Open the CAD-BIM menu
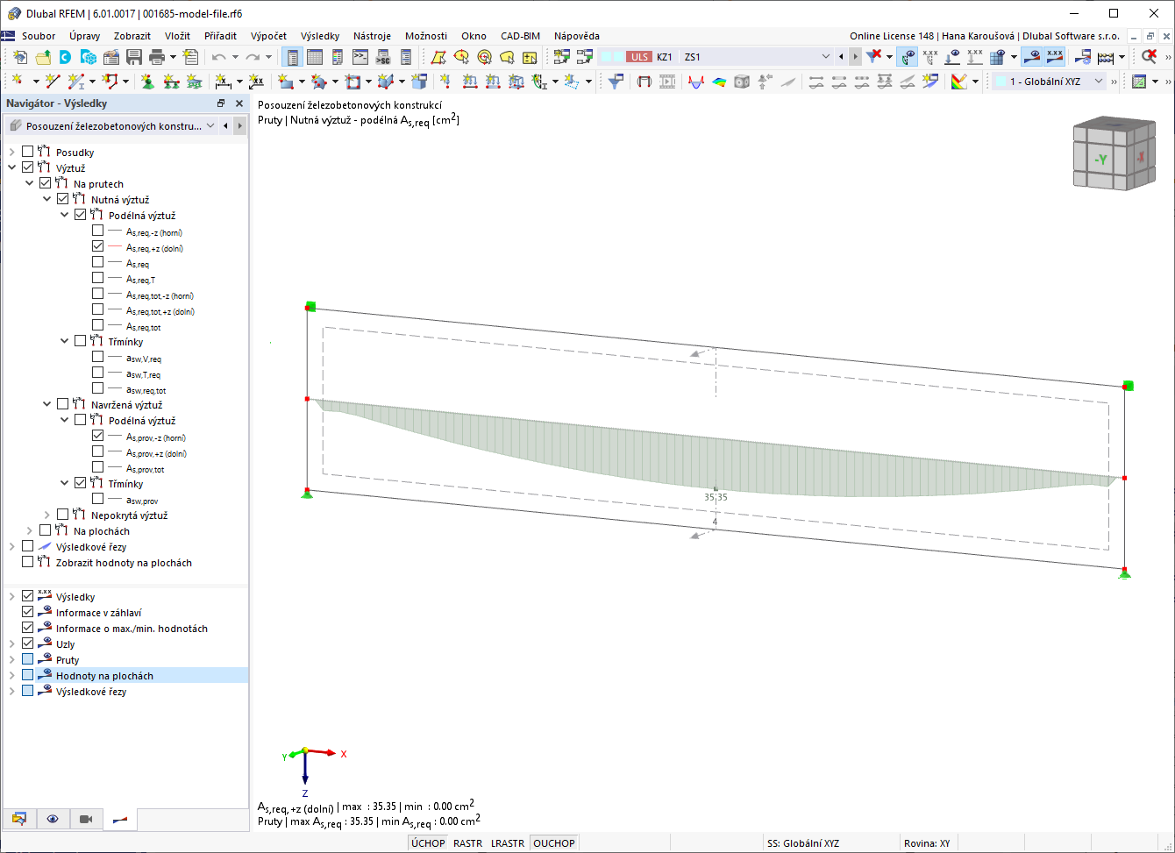1175x853 pixels. 520,36
